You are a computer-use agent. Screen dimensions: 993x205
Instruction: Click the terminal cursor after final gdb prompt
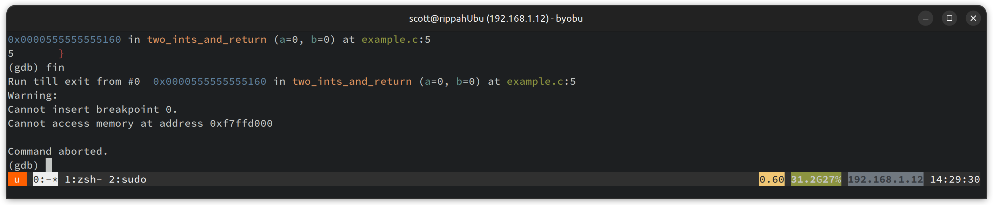[48, 165]
